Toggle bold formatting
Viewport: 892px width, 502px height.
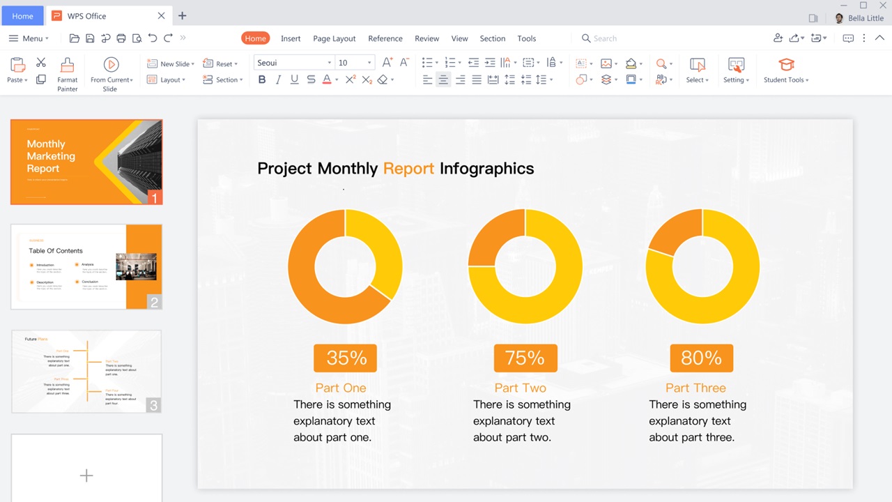point(261,79)
